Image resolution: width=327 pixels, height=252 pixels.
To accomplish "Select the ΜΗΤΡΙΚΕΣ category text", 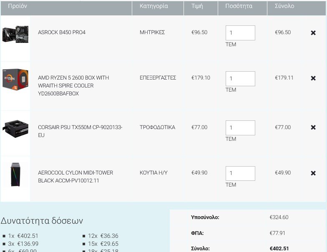I will 152,32.
